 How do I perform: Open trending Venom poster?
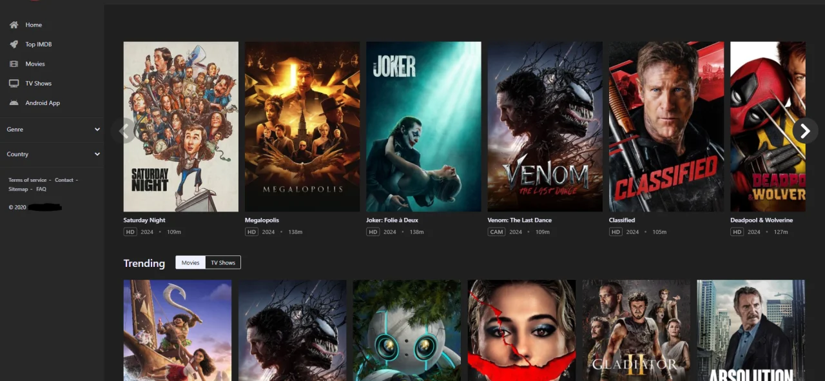pos(292,330)
